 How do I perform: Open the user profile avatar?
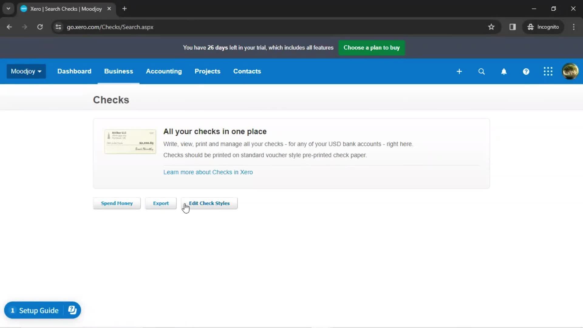click(570, 71)
